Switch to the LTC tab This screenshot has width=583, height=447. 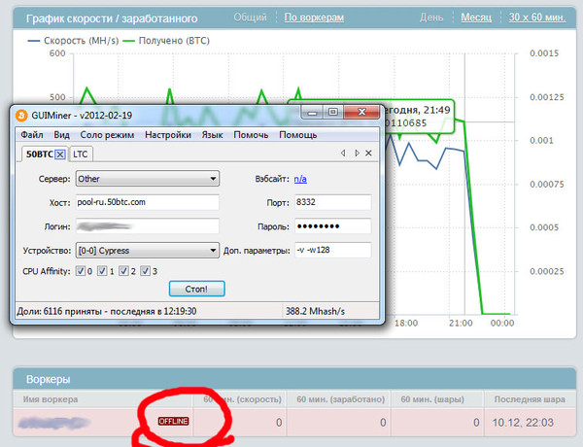(81, 154)
